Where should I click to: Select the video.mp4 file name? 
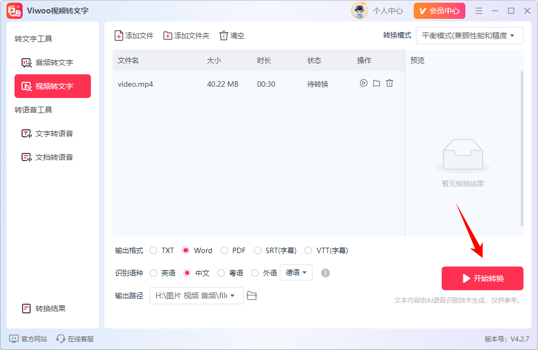click(135, 84)
